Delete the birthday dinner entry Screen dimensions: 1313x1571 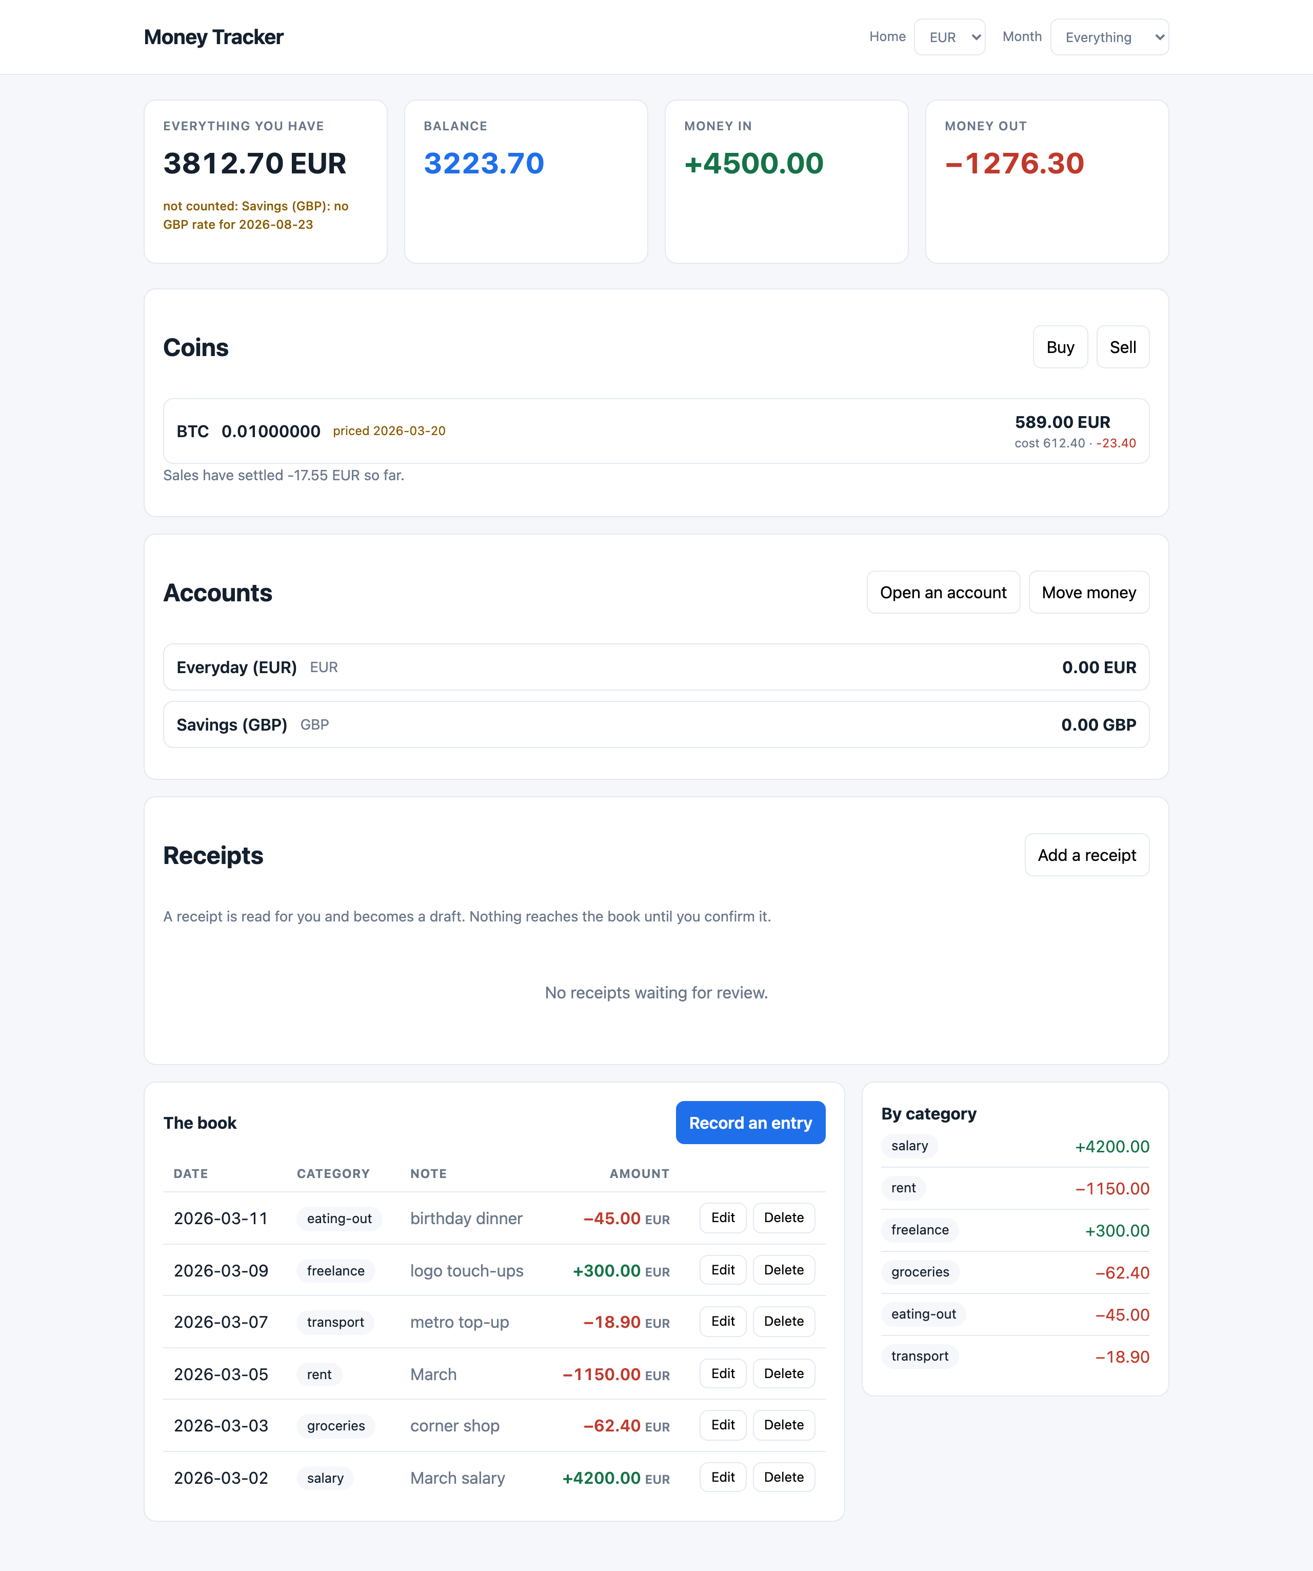[784, 1218]
